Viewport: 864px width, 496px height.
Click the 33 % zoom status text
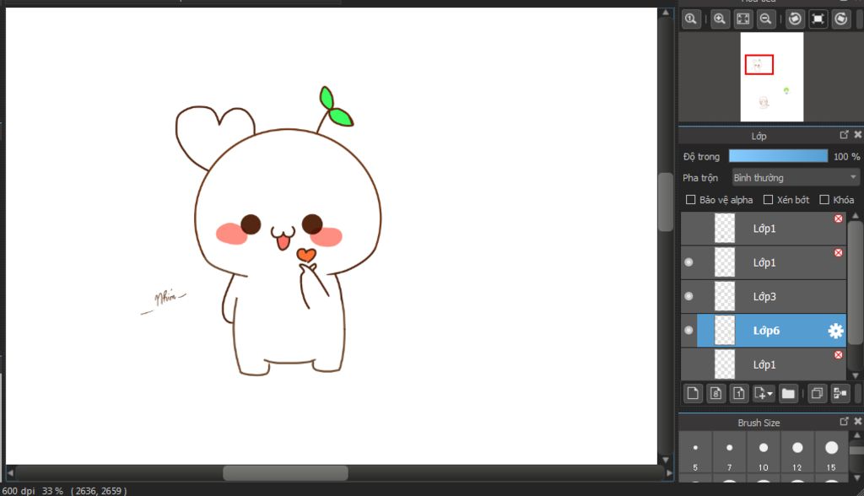[x=52, y=490]
